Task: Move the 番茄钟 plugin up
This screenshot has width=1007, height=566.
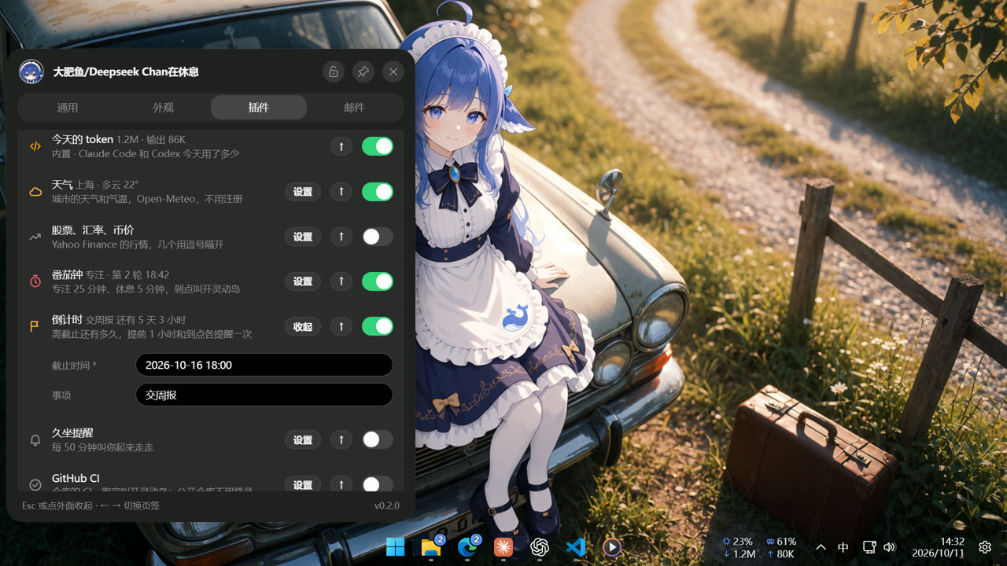Action: [x=341, y=281]
